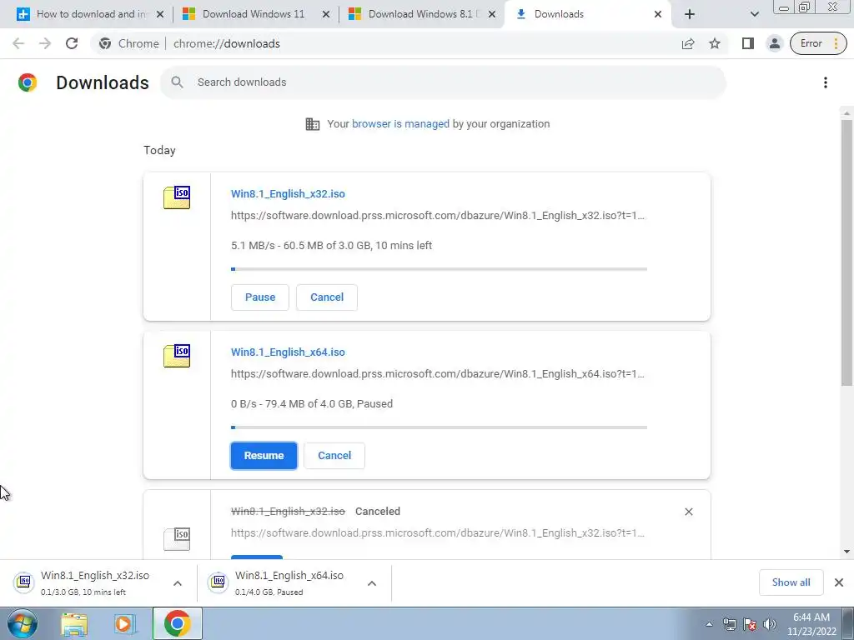Image resolution: width=854 pixels, height=640 pixels.
Task: Open the Win8.1_English_x32.iso file link
Action: (x=288, y=193)
